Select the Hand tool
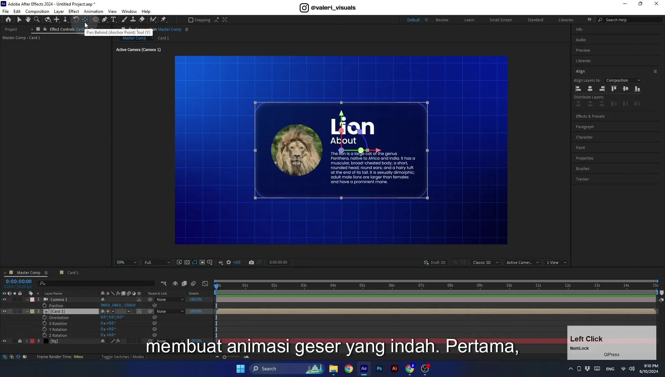The width and height of the screenshot is (665, 377). [28, 20]
